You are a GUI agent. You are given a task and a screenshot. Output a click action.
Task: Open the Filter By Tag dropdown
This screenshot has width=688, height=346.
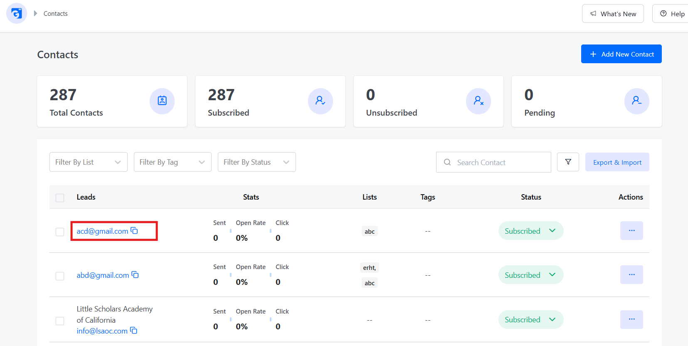click(x=173, y=162)
